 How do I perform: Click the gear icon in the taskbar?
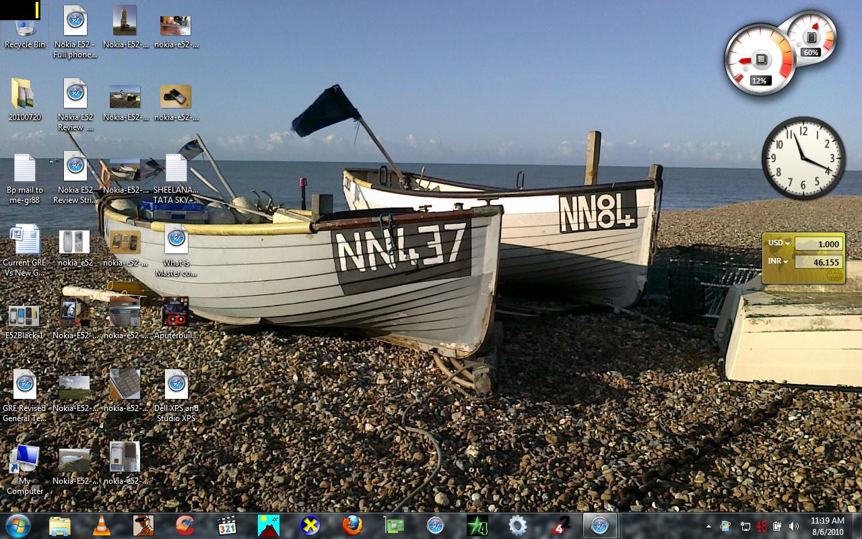tap(518, 526)
